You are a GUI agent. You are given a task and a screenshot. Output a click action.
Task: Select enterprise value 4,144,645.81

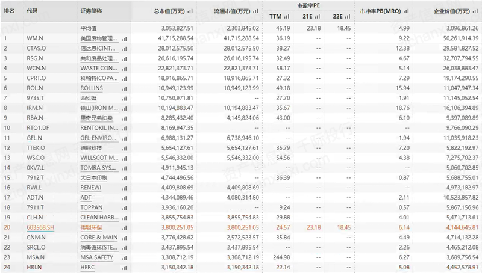click(462, 228)
